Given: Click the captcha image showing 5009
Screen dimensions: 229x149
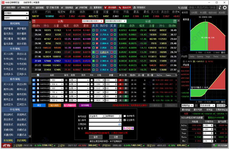Looking at the screenshot, I should point(128,128).
